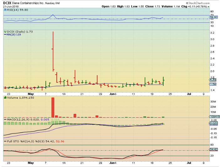Click the latest green price bar near 1.73
Image resolution: width=220 pixels, height=167 pixels.
[x=163, y=81]
